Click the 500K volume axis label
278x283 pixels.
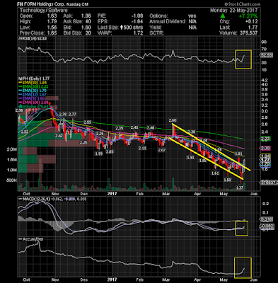(12, 180)
